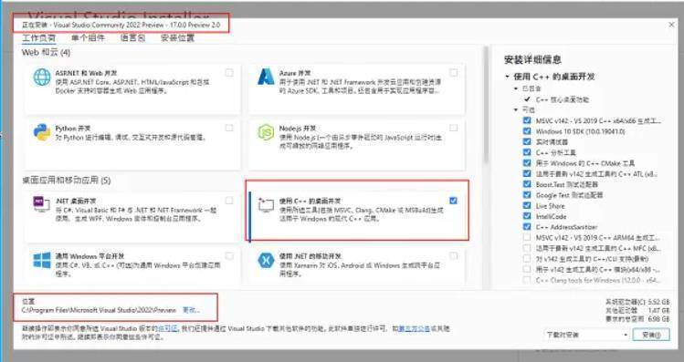Click the Change location link
Screen dimensions: 684x362
click(191, 310)
